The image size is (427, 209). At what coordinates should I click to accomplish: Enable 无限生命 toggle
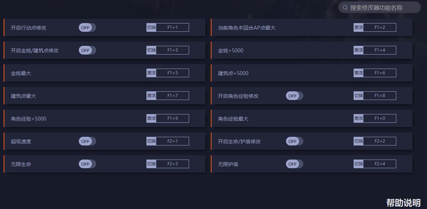coord(87,164)
